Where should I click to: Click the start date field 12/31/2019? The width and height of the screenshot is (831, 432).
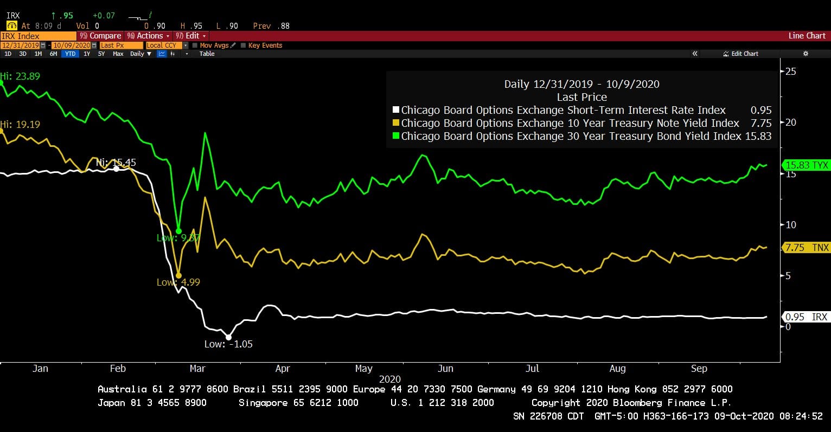click(x=20, y=46)
